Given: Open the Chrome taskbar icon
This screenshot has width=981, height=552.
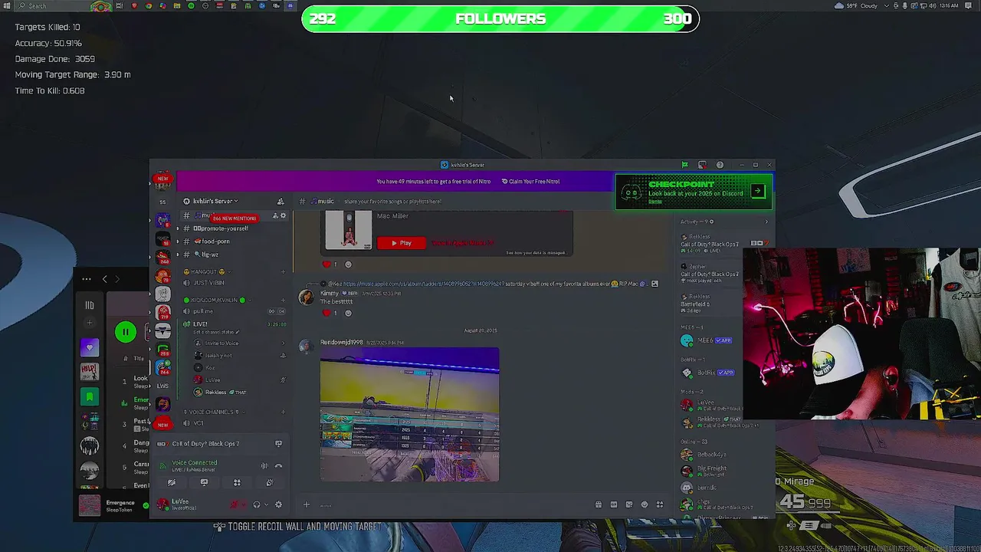Looking at the screenshot, I should click(149, 5).
